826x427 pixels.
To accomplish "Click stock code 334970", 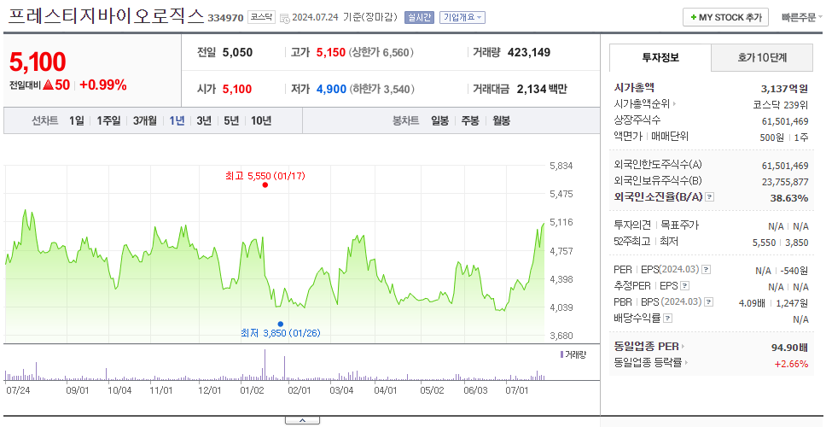I will point(225,19).
